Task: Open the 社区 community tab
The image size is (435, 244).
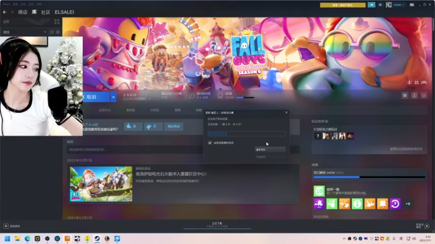Action: point(46,12)
